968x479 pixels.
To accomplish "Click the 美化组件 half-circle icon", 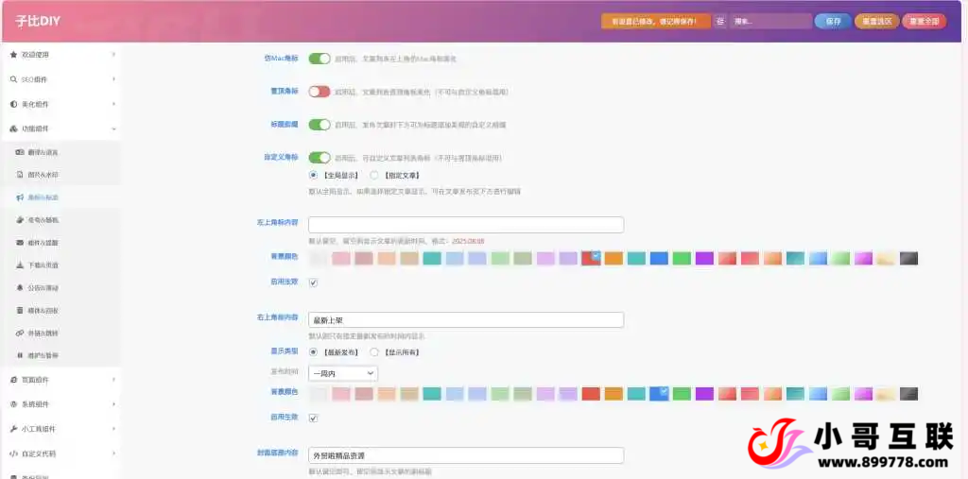I will pyautogui.click(x=13, y=104).
